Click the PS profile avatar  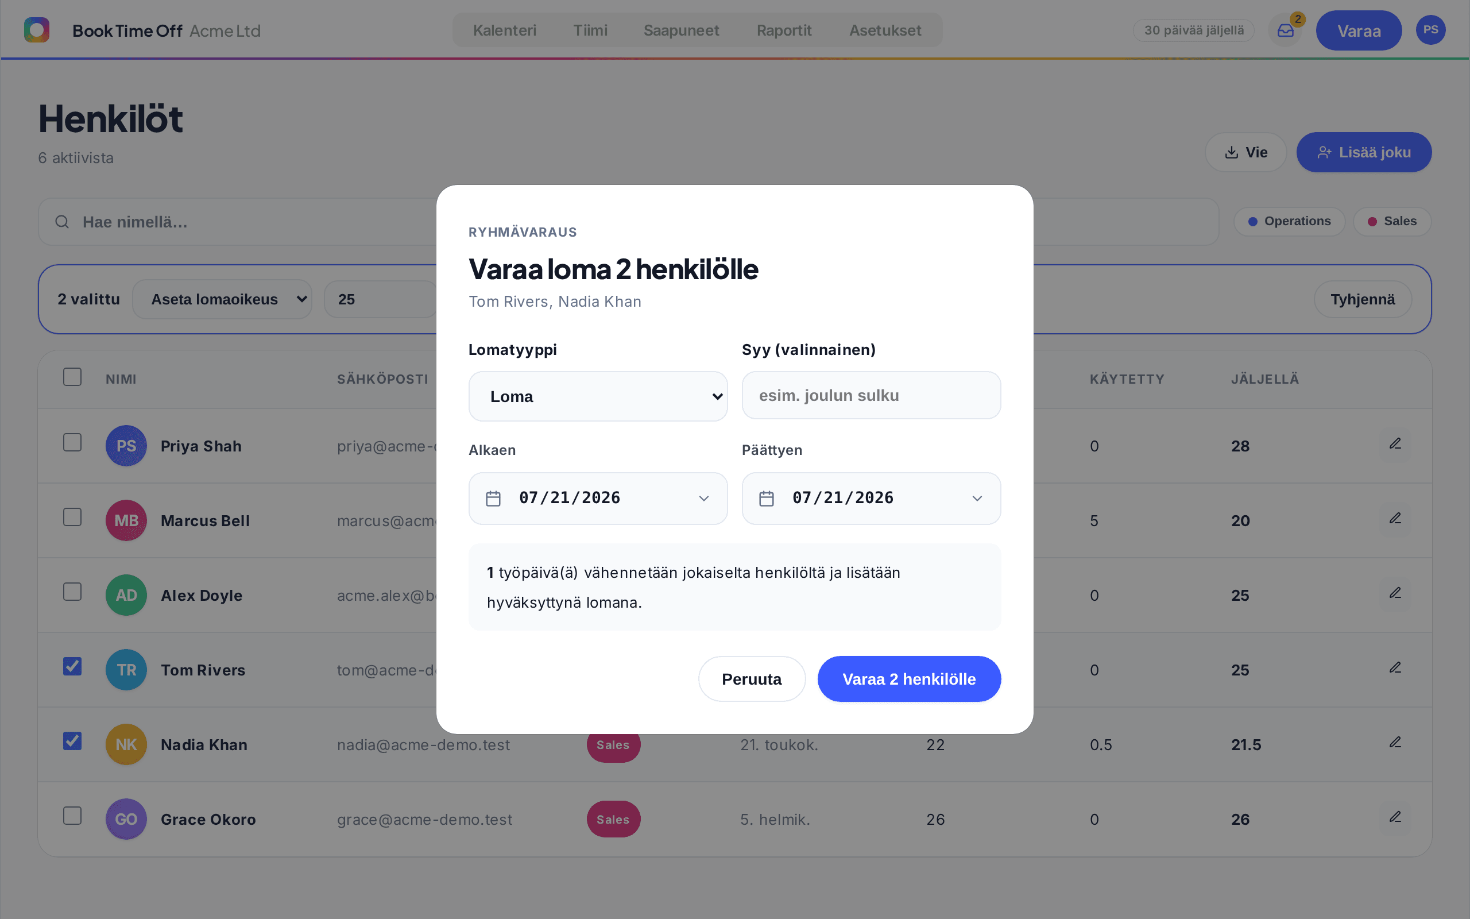coord(1430,30)
